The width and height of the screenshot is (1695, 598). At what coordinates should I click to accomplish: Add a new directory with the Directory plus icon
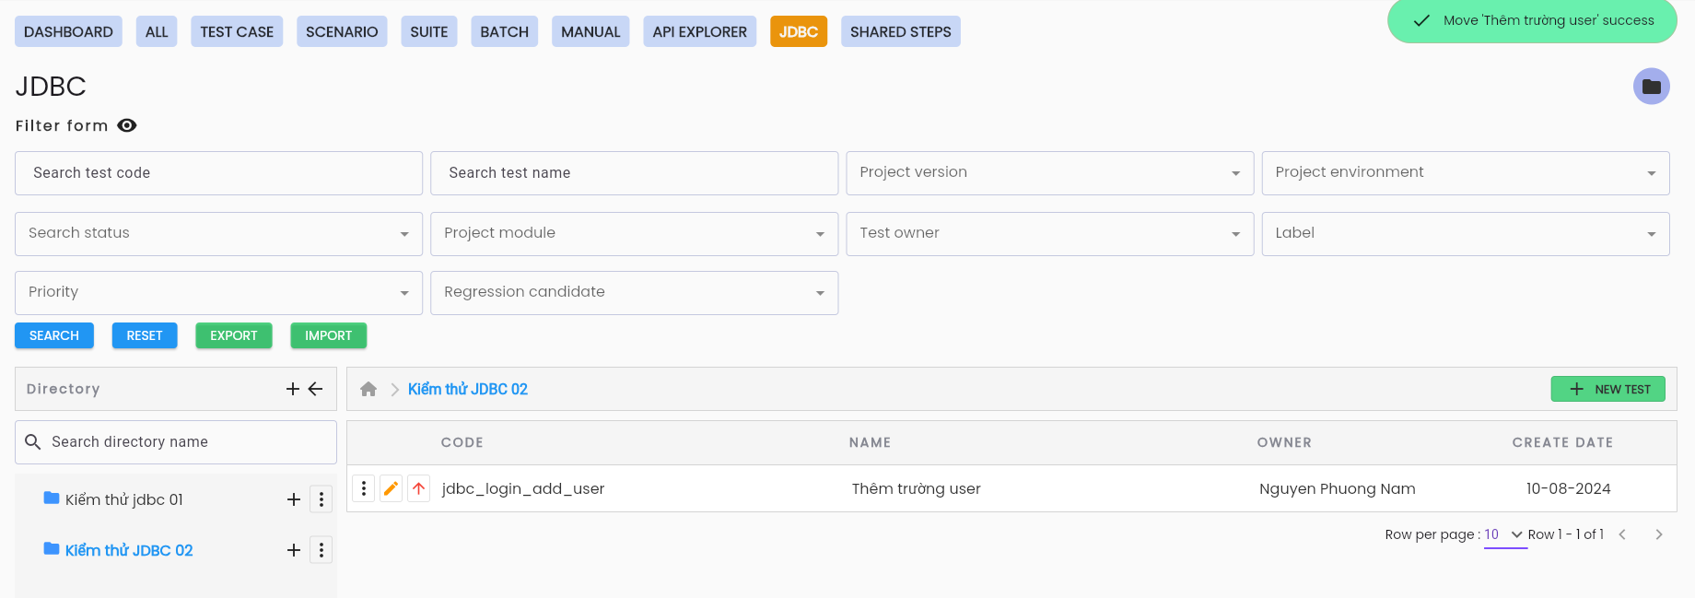point(293,389)
